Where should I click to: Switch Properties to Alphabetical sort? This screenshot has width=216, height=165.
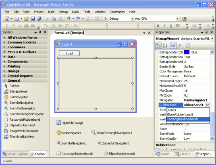(165, 46)
